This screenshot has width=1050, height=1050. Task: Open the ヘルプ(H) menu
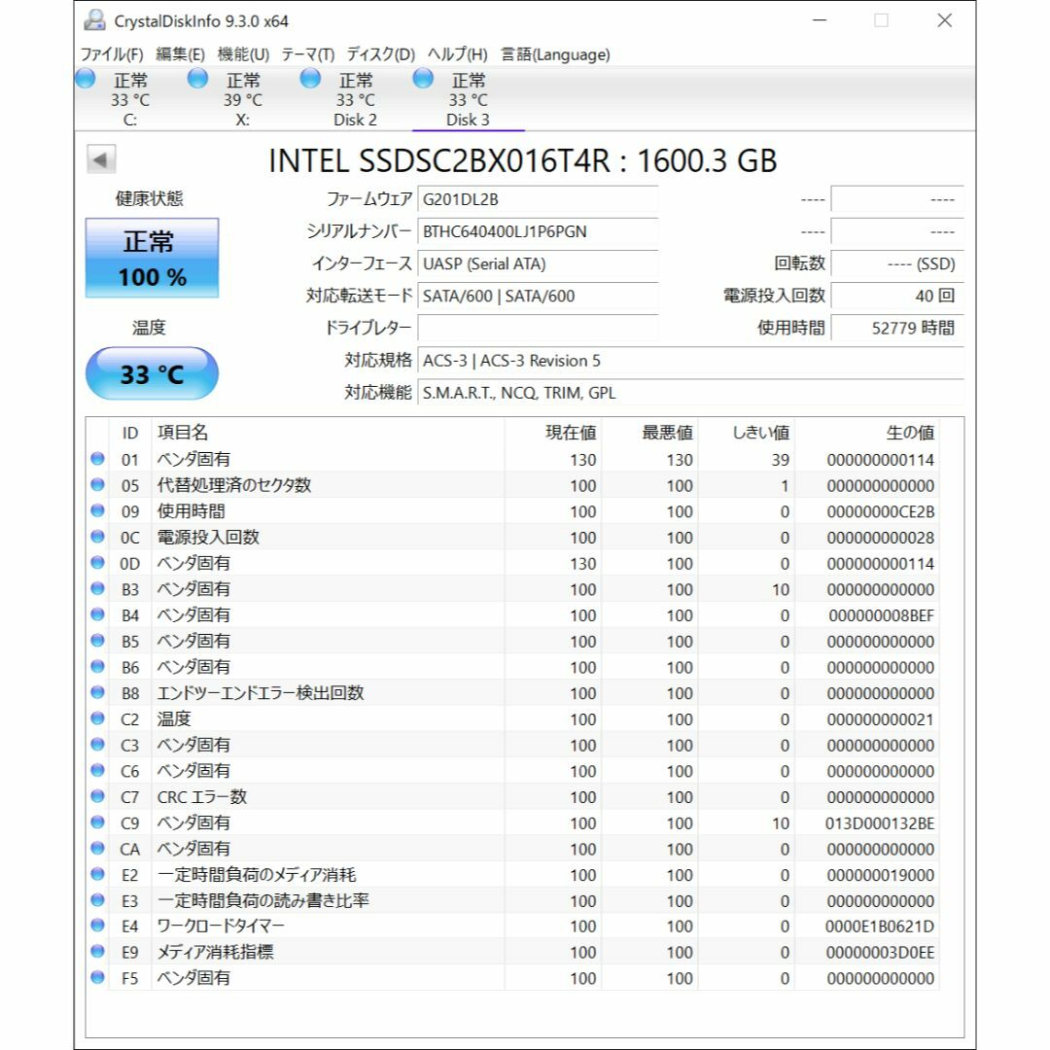[x=457, y=54]
